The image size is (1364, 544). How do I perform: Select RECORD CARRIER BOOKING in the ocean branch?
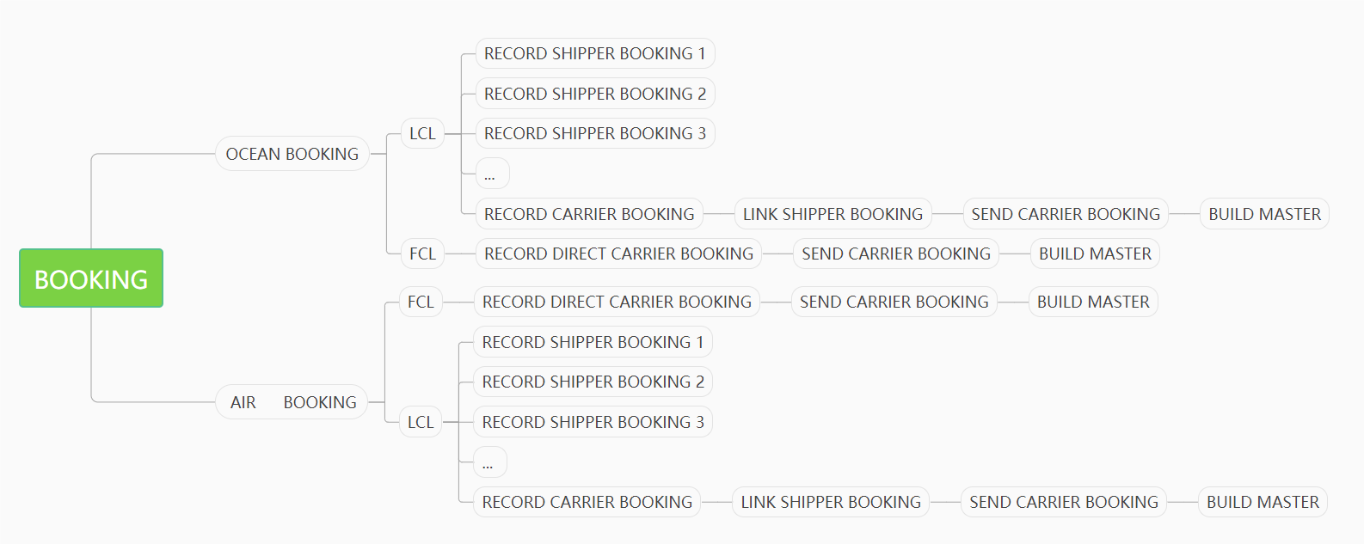click(589, 214)
